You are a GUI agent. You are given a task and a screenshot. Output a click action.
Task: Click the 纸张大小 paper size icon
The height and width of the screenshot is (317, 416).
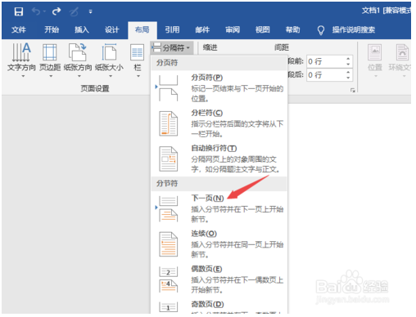(x=109, y=52)
